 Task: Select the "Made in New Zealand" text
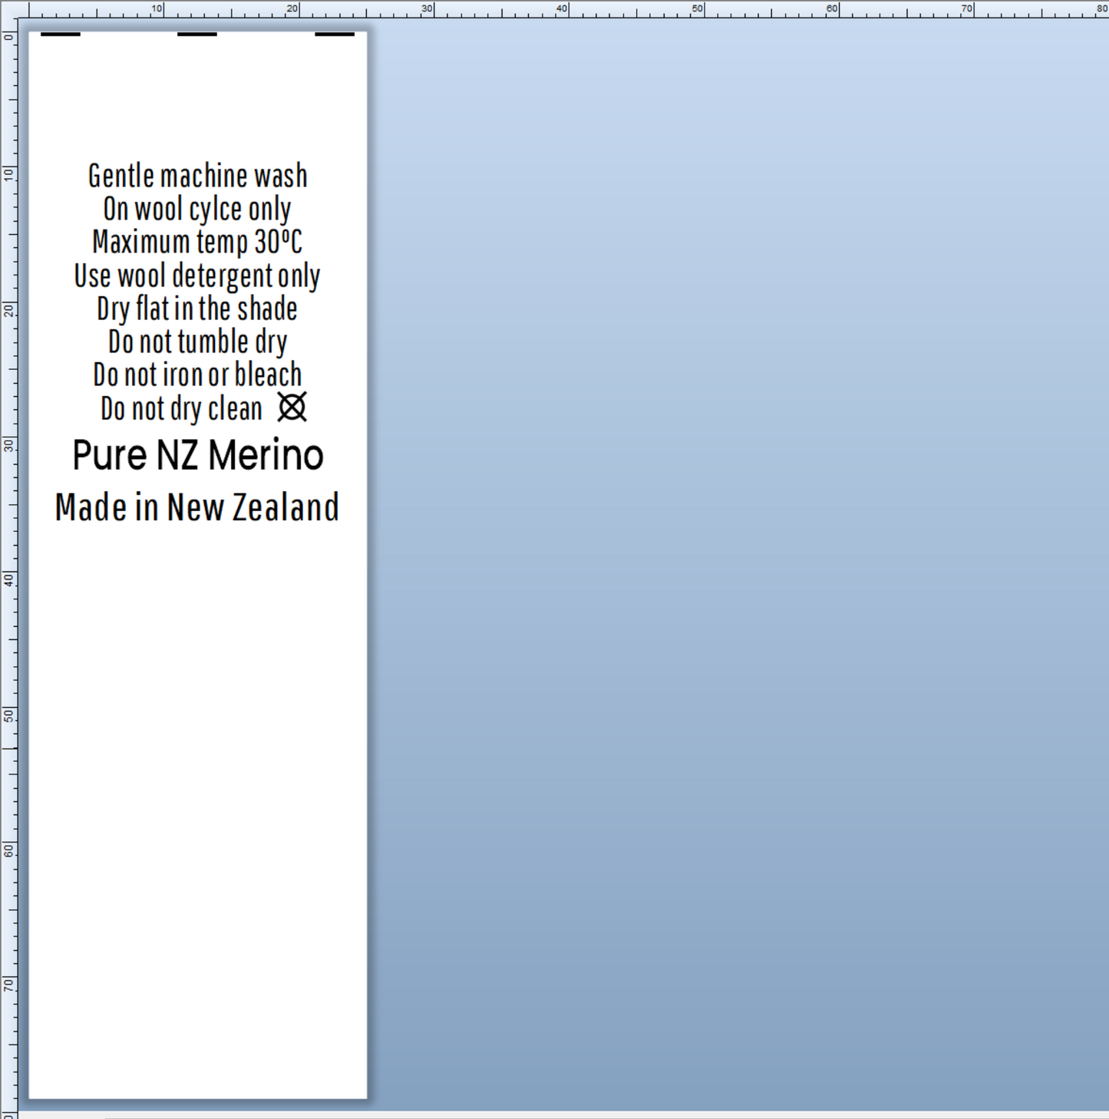click(197, 507)
